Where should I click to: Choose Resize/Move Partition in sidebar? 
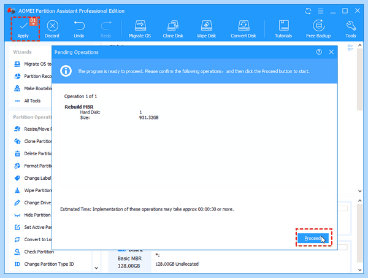point(33,129)
